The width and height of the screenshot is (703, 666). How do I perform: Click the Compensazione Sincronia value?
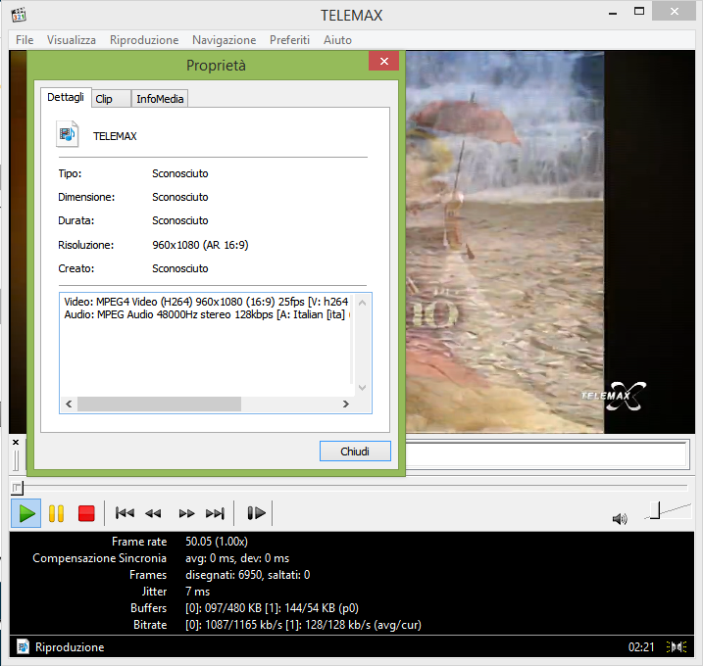(237, 558)
